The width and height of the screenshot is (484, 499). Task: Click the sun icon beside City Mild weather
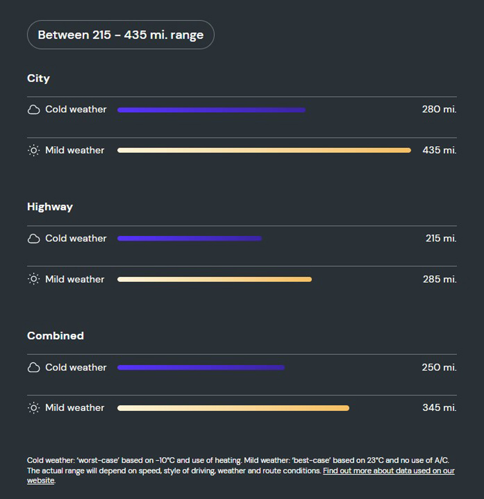pos(34,151)
